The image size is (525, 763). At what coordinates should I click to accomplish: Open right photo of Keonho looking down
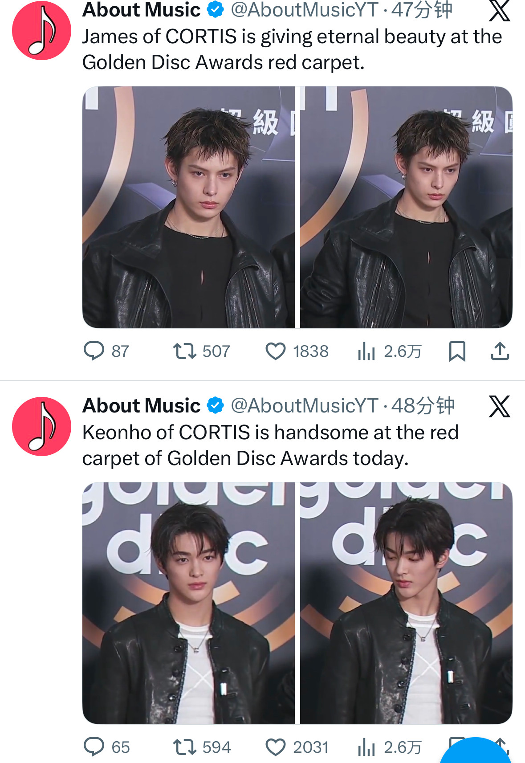[406, 603]
